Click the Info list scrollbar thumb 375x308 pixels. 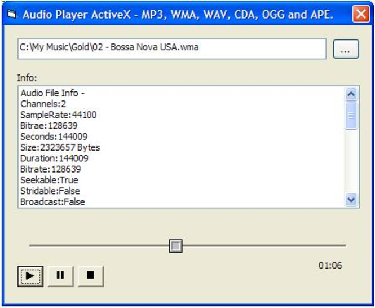[351, 115]
